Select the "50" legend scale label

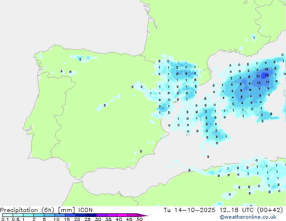(139, 219)
